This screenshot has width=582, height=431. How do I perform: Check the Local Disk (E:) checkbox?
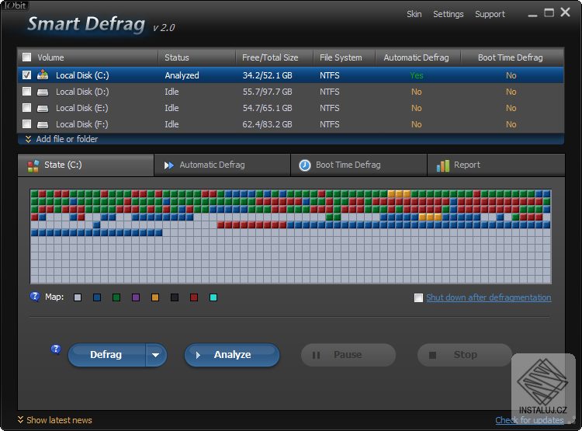coord(26,108)
